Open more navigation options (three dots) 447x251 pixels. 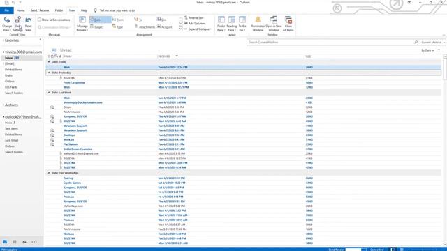pyautogui.click(x=34, y=242)
